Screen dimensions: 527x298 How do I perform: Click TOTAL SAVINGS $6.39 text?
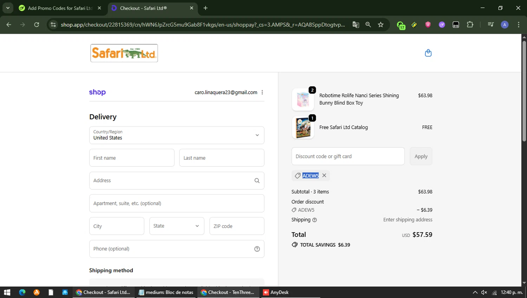(325, 245)
